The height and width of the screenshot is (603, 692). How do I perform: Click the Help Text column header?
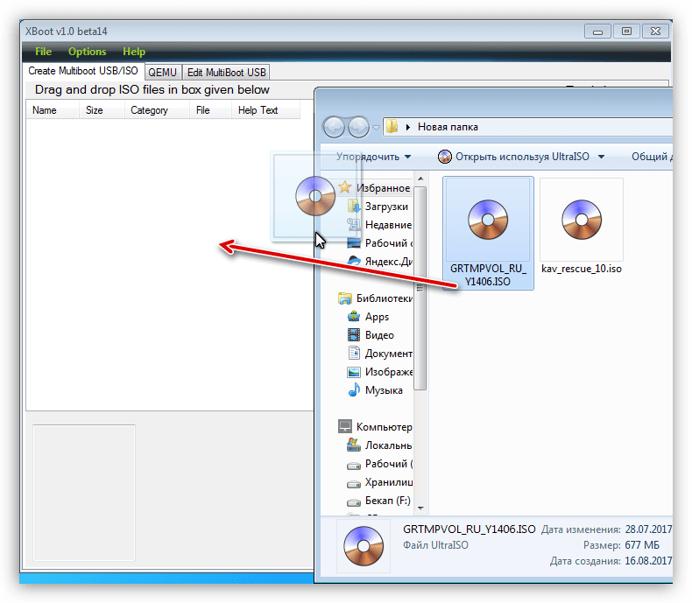tap(265, 110)
